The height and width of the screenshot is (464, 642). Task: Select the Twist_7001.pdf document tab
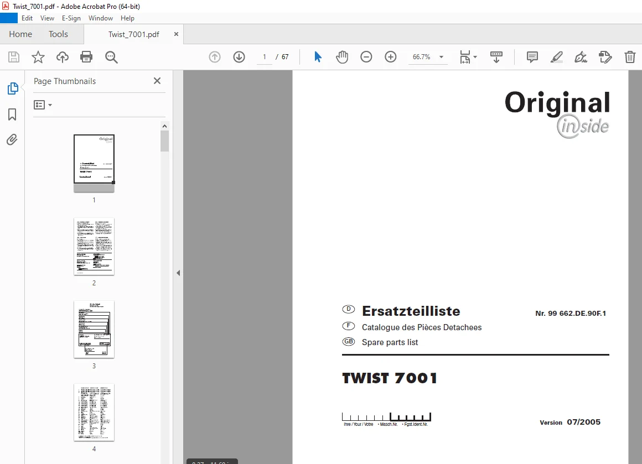click(133, 34)
